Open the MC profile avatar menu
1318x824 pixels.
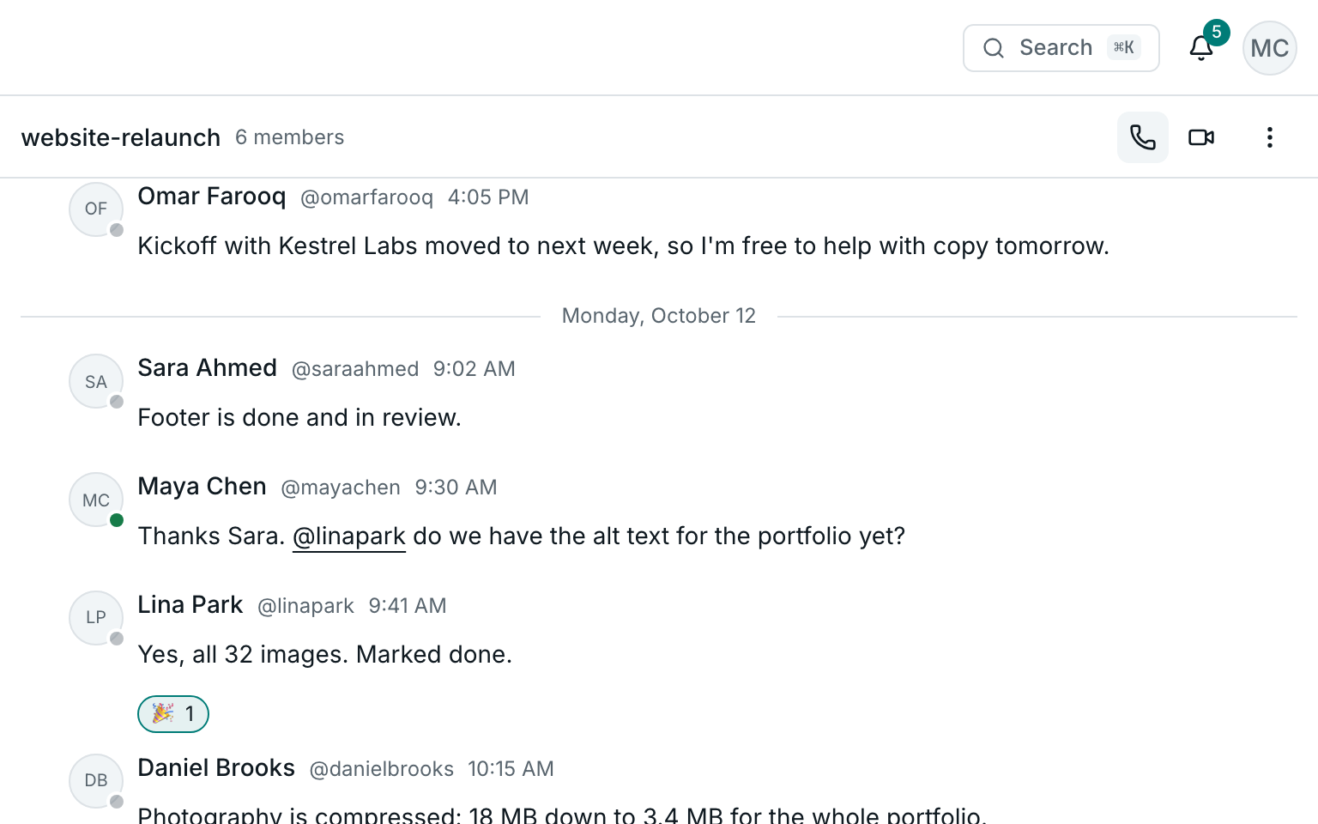click(x=1270, y=48)
